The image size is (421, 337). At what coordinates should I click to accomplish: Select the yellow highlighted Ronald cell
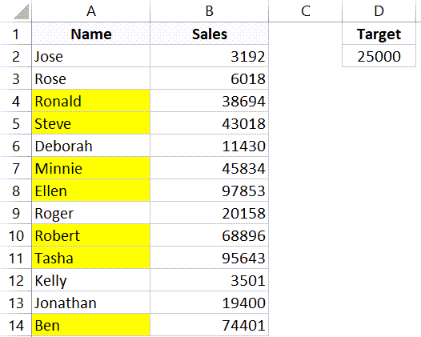tap(91, 101)
